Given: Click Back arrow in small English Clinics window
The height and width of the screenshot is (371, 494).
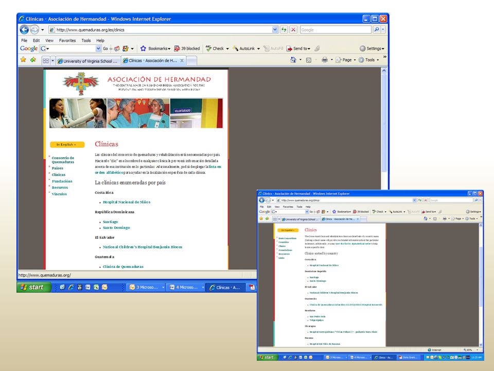Looking at the screenshot, I should pos(261,200).
